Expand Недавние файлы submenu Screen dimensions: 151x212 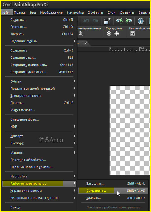point(39,41)
